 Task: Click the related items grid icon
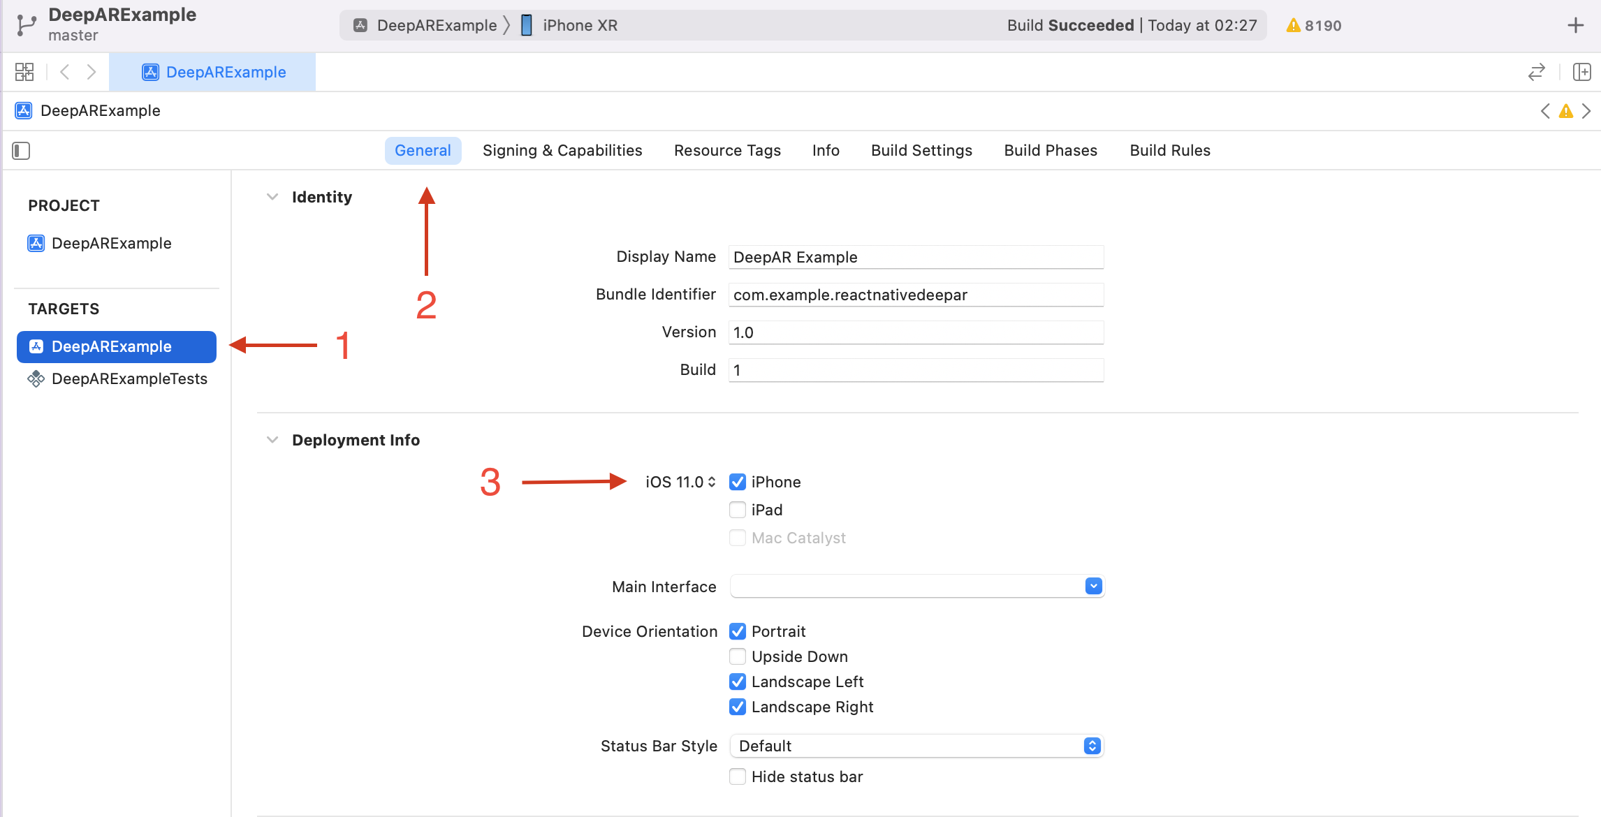pos(24,72)
